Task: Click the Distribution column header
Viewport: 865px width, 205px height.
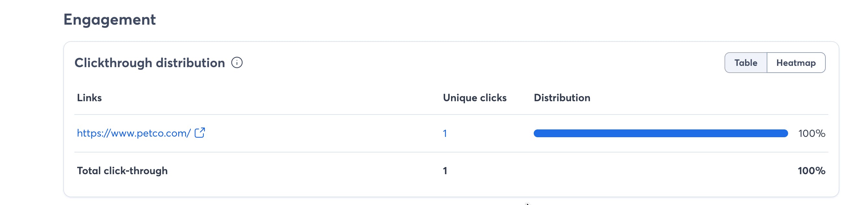Action: [562, 98]
